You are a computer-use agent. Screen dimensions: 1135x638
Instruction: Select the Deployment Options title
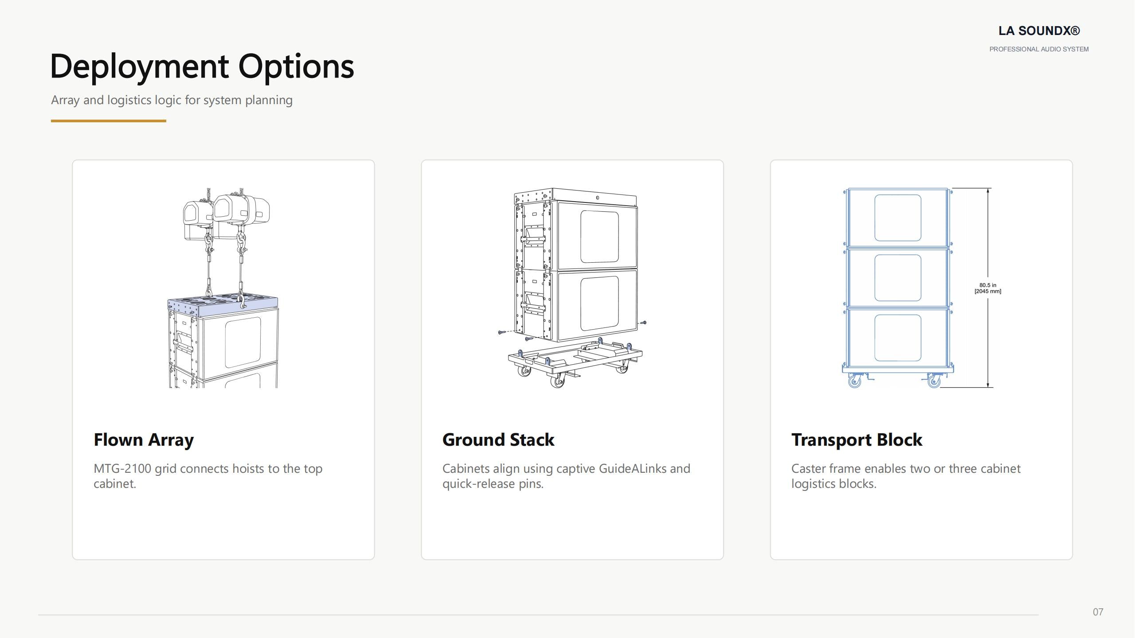click(202, 66)
